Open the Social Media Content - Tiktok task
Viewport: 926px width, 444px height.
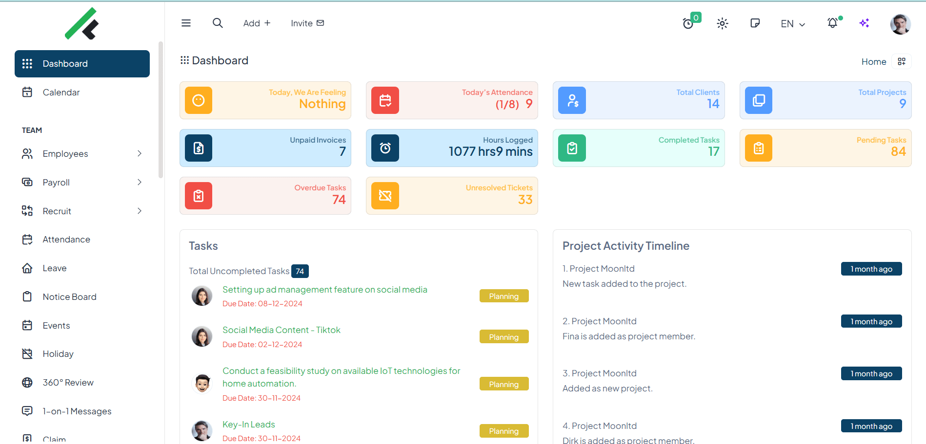pyautogui.click(x=281, y=330)
